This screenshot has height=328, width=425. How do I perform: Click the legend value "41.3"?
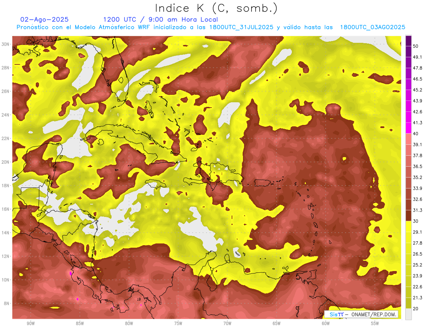click(x=418, y=123)
